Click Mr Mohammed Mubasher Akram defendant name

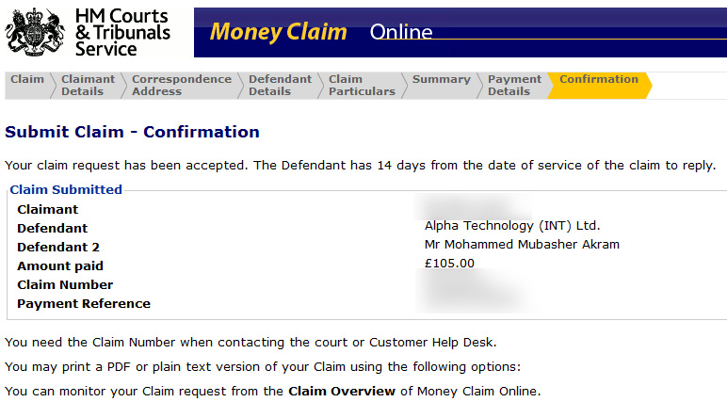[522, 244]
